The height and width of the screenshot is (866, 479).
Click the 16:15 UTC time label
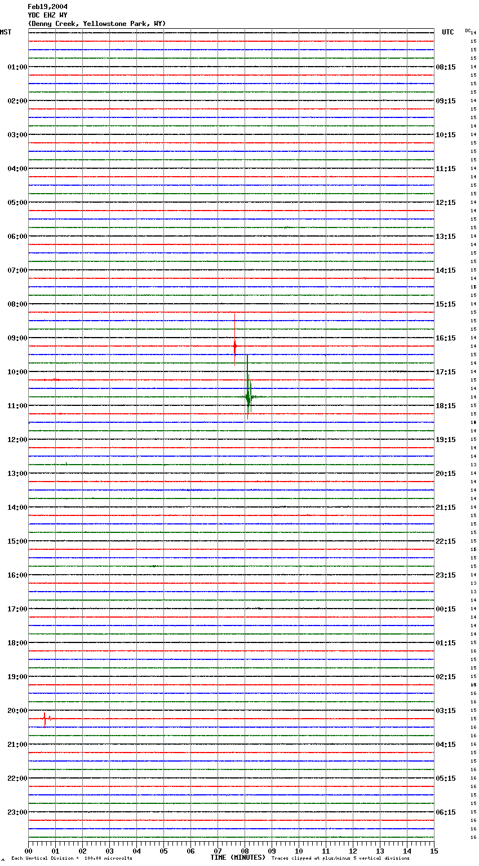[x=446, y=338]
